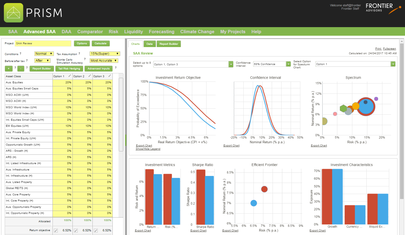
Task: Click the Frontier Advisors logo
Action: point(383,8)
